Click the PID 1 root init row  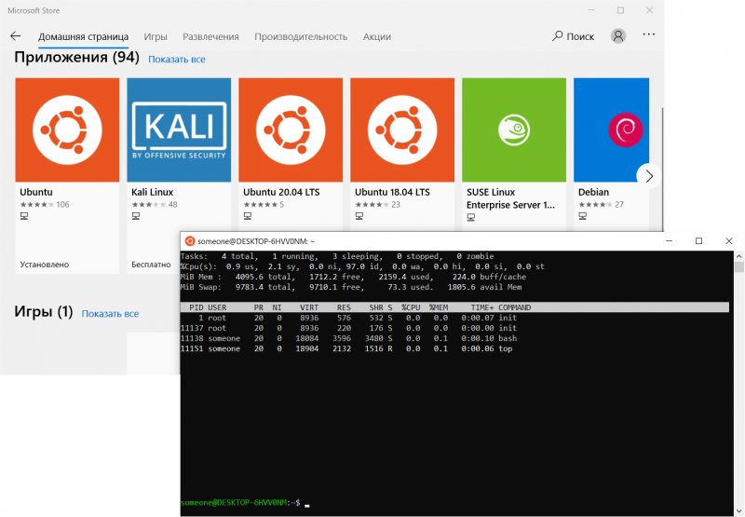349,318
